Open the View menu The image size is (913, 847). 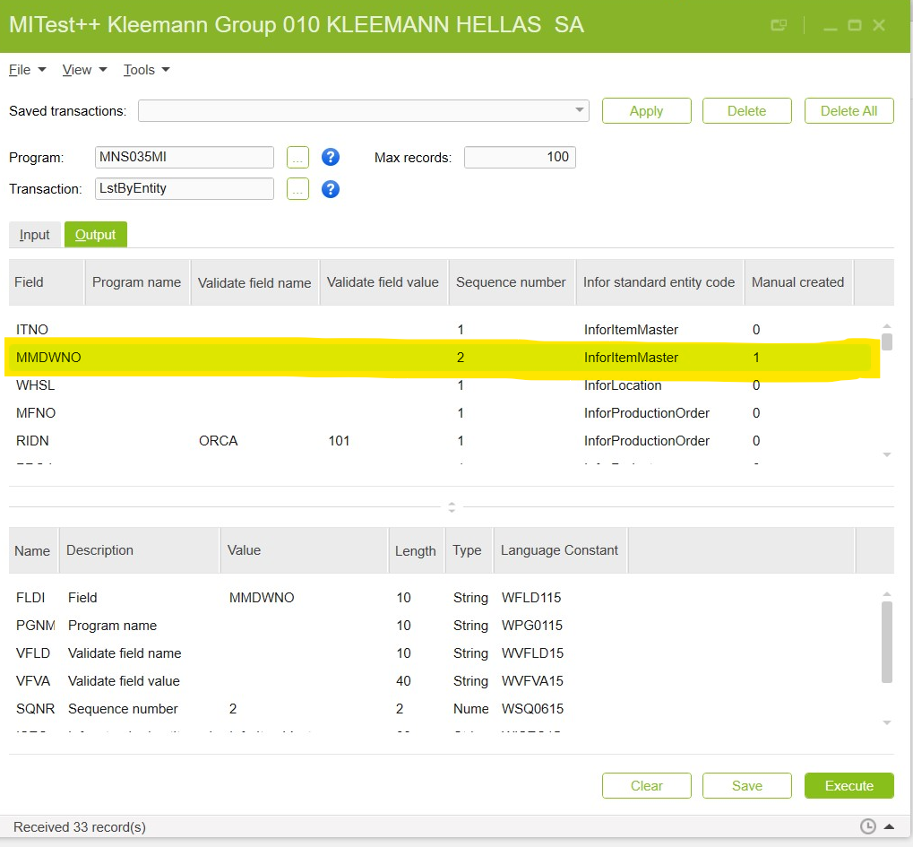(84, 70)
